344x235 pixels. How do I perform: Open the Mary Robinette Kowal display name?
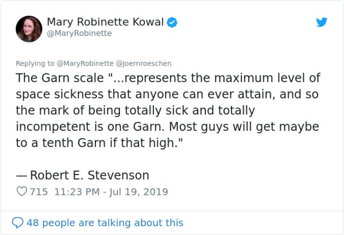click(x=106, y=22)
